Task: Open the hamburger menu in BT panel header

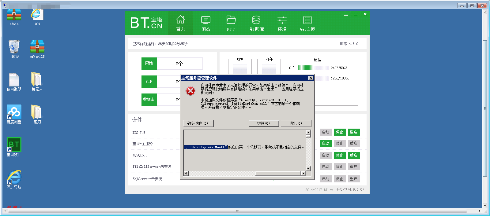Action: (x=346, y=14)
